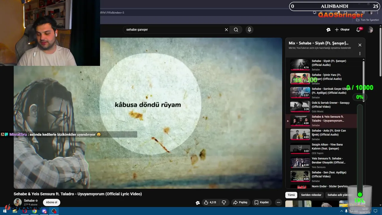The image size is (382, 215).
Task: Click the browser address bar URL
Action: (x=112, y=13)
